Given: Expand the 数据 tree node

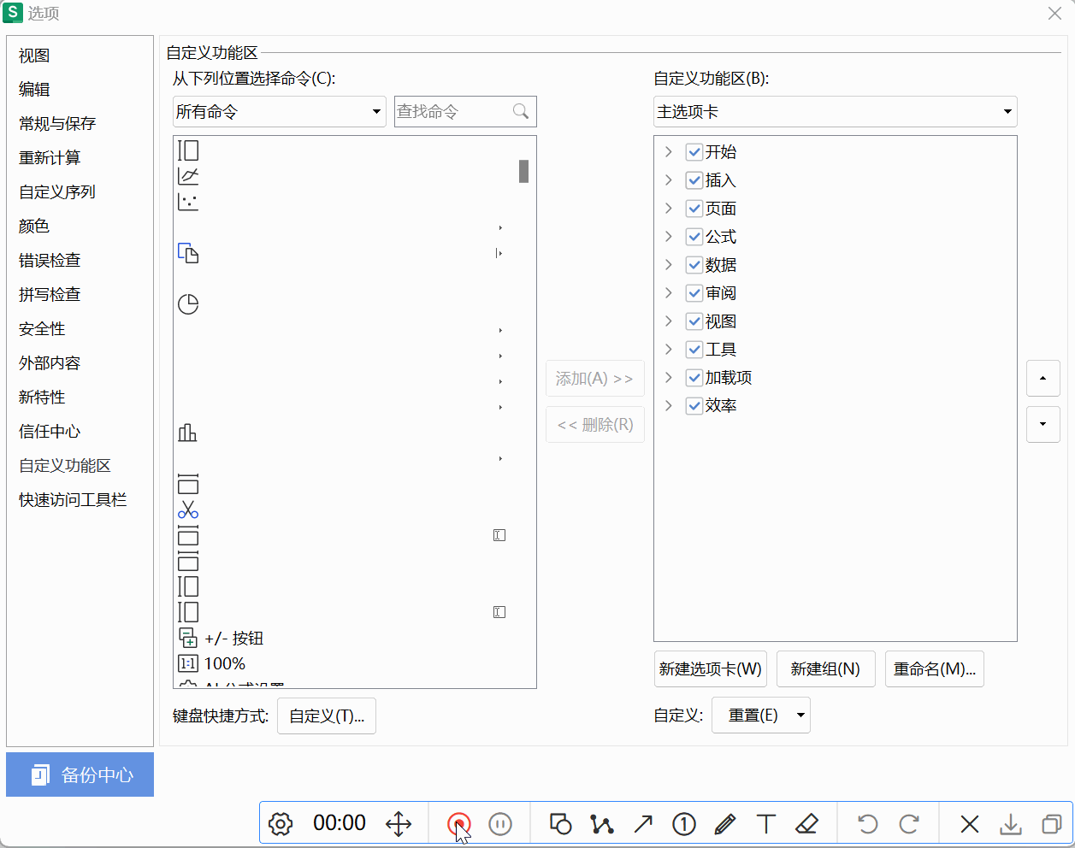Looking at the screenshot, I should pyautogui.click(x=669, y=265).
